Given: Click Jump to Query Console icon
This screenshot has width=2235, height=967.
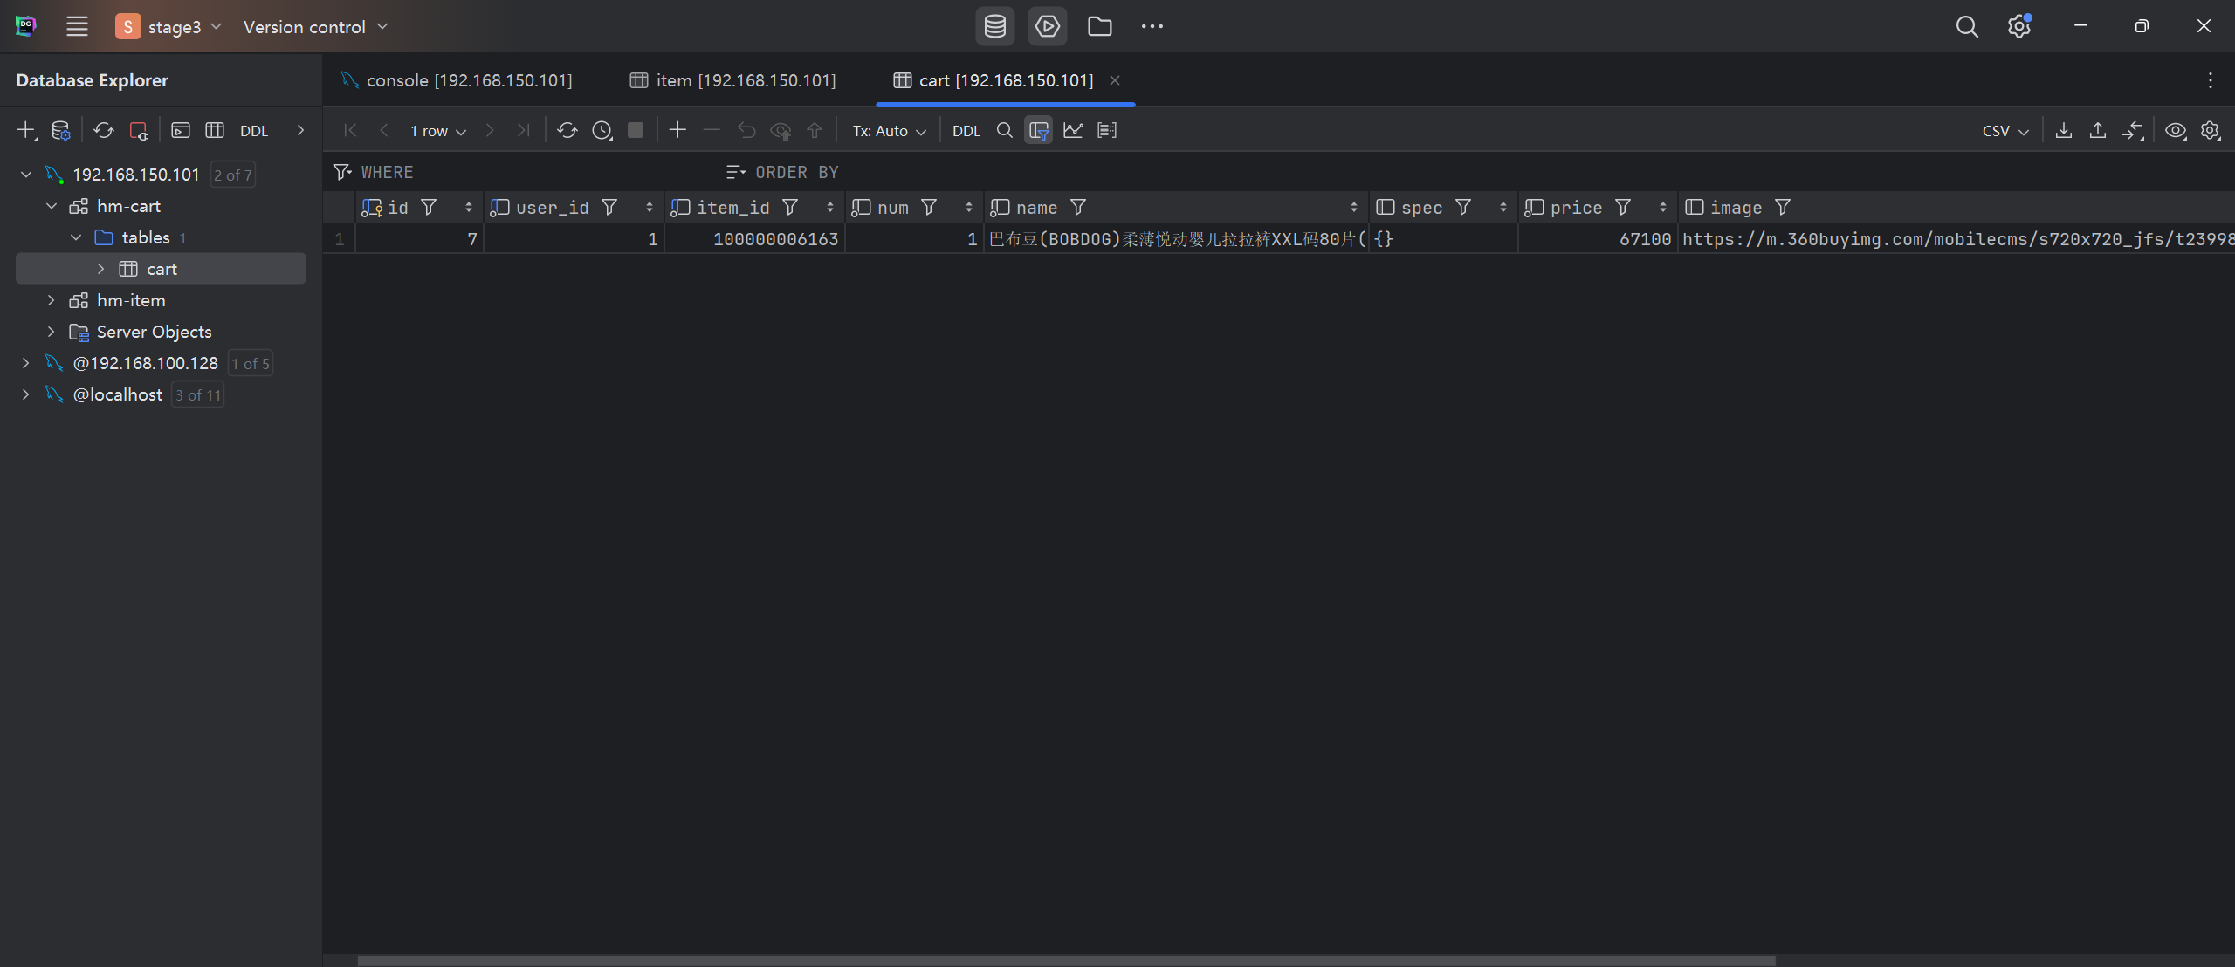Looking at the screenshot, I should [181, 131].
